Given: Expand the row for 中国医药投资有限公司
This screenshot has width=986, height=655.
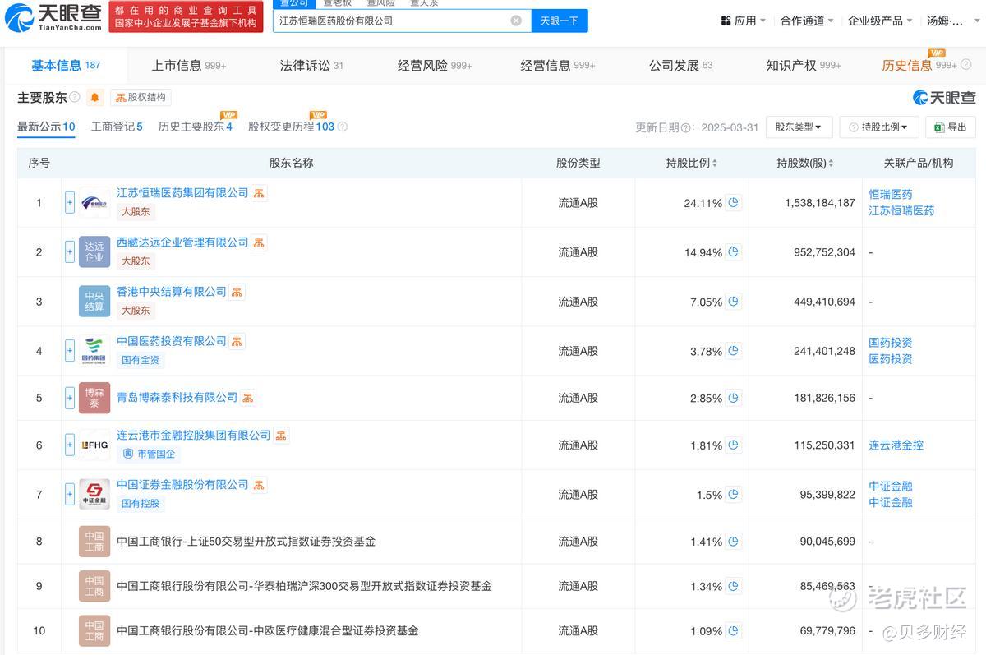Looking at the screenshot, I should (70, 351).
